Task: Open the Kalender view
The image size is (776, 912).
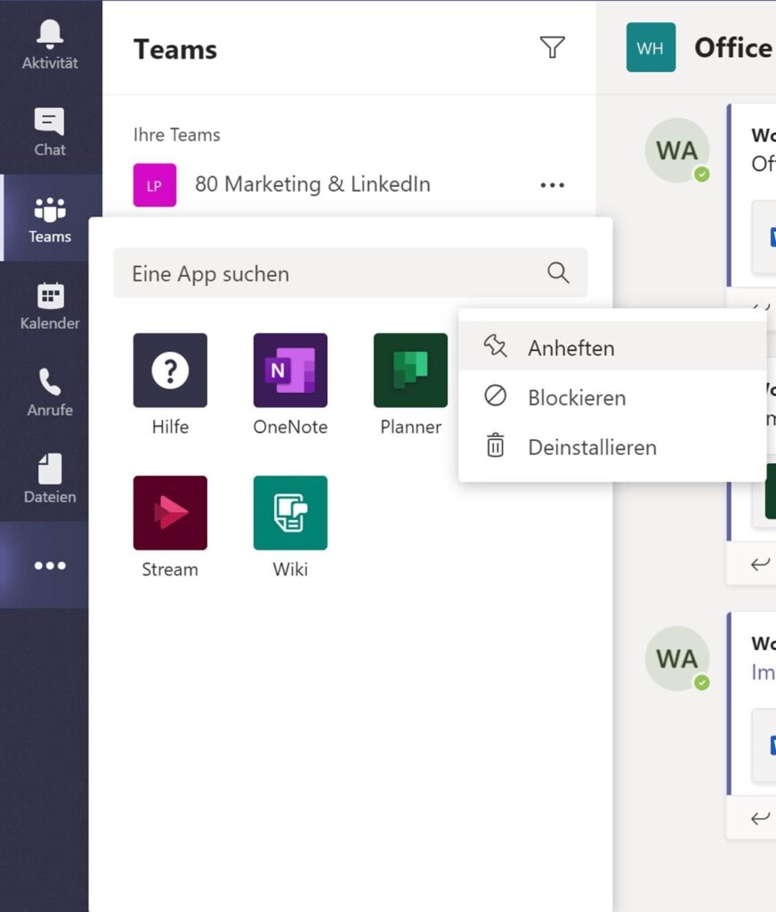Action: (x=50, y=305)
